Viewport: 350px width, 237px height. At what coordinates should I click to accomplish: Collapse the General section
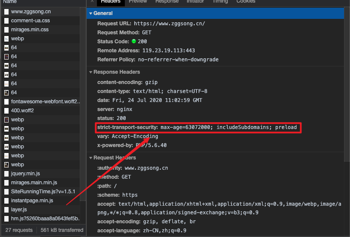[x=91, y=13]
